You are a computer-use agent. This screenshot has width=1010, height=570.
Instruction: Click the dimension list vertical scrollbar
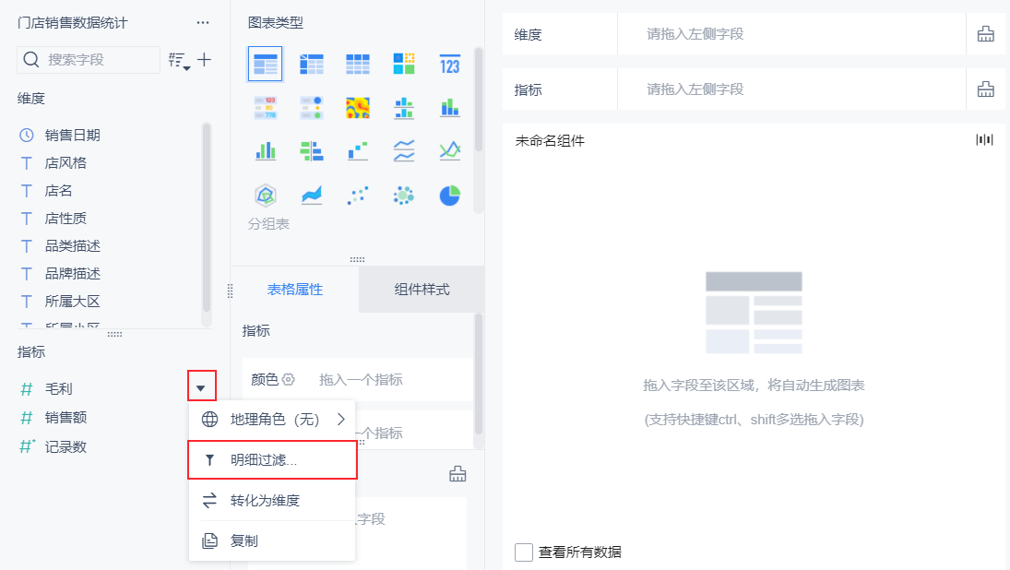(x=206, y=217)
